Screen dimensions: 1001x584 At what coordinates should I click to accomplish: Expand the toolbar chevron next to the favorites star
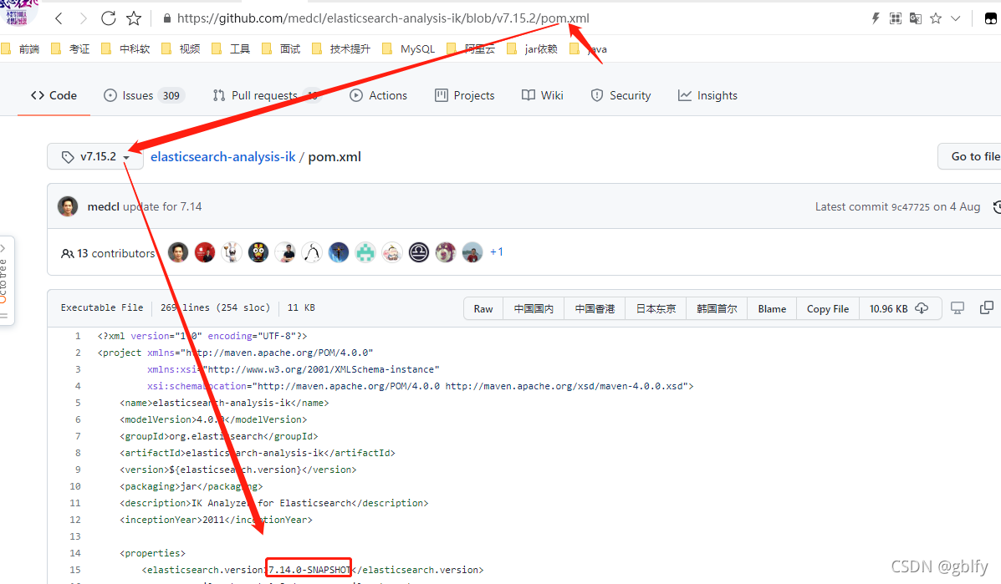click(956, 18)
